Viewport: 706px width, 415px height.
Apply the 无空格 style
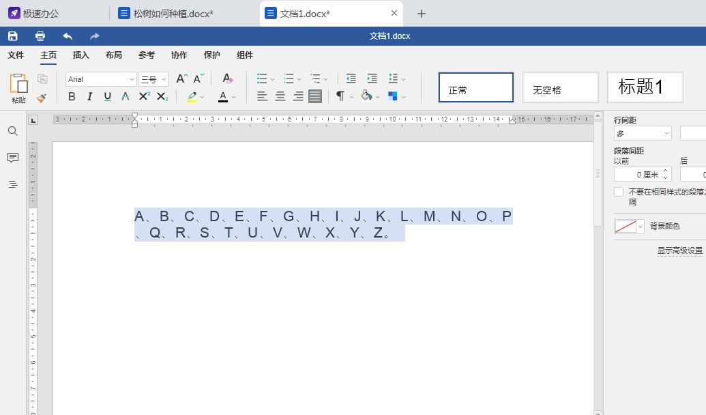pyautogui.click(x=561, y=87)
